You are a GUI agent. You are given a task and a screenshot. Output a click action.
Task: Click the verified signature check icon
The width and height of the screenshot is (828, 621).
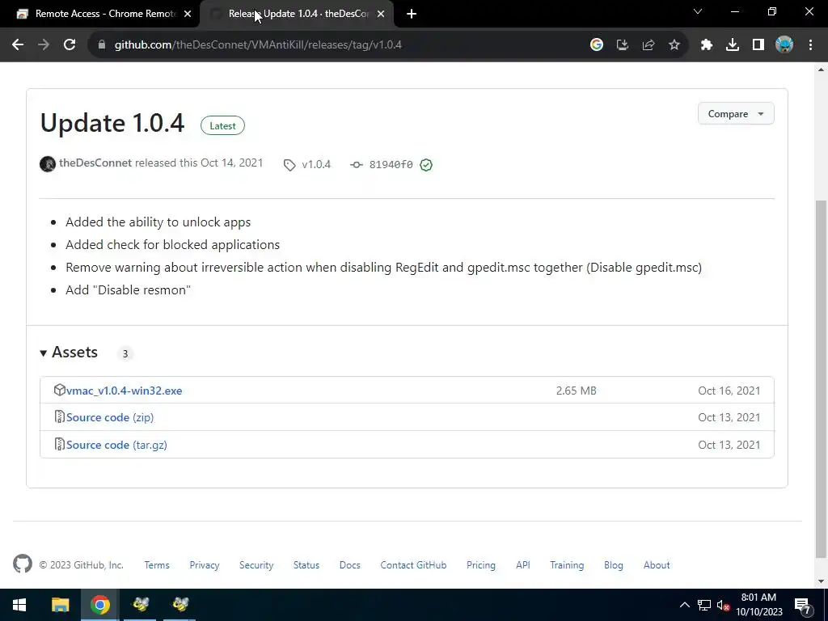tap(426, 165)
